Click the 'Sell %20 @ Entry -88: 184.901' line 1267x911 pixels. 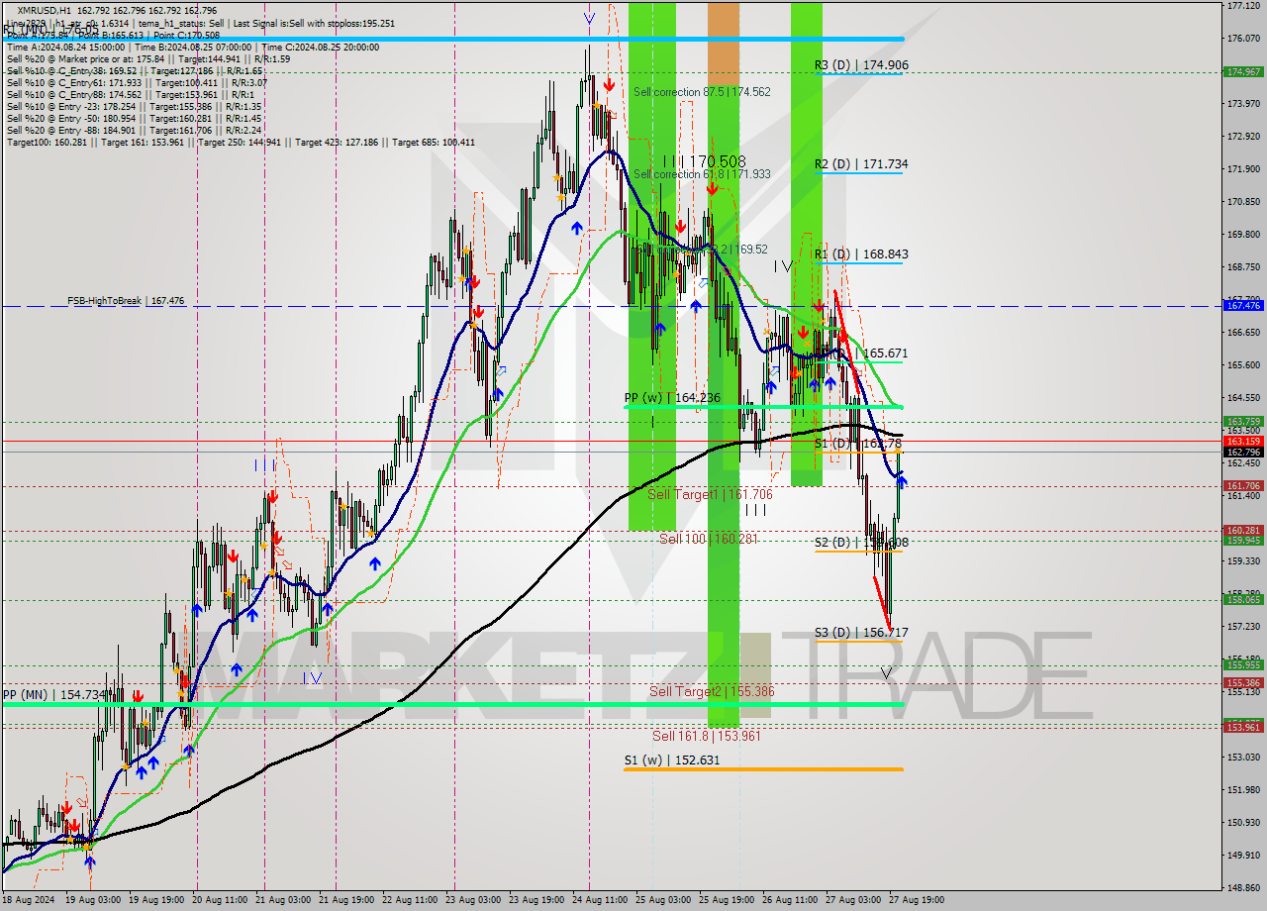click(134, 130)
